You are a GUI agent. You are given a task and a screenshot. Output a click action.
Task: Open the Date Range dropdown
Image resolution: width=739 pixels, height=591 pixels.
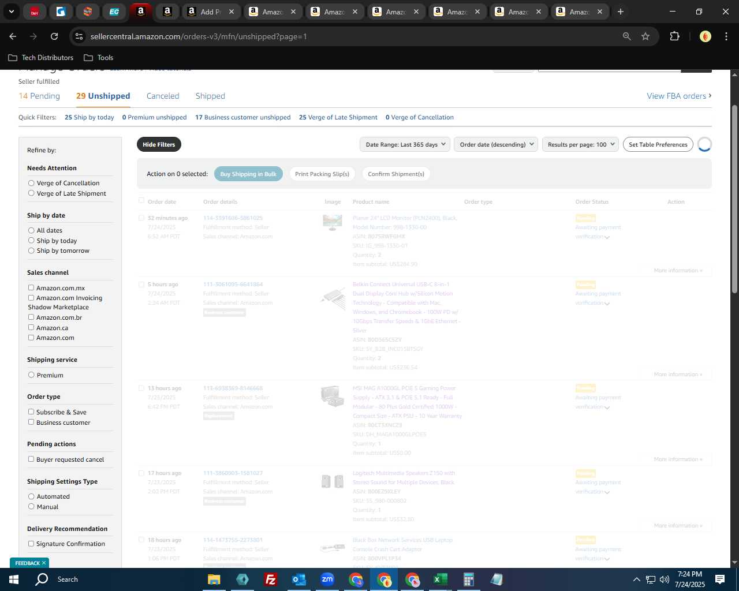405,144
